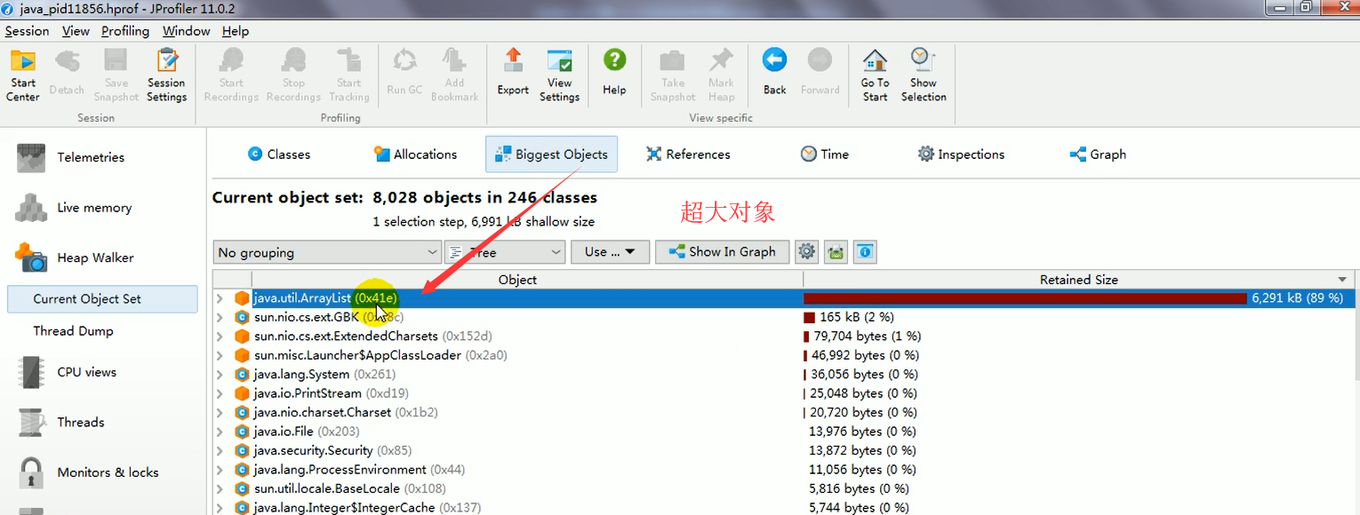Expand the java.security.Security row
This screenshot has width=1360, height=515.
coord(220,451)
